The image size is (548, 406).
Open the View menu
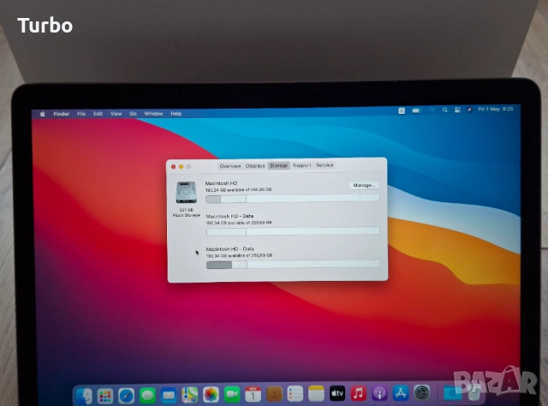click(116, 114)
